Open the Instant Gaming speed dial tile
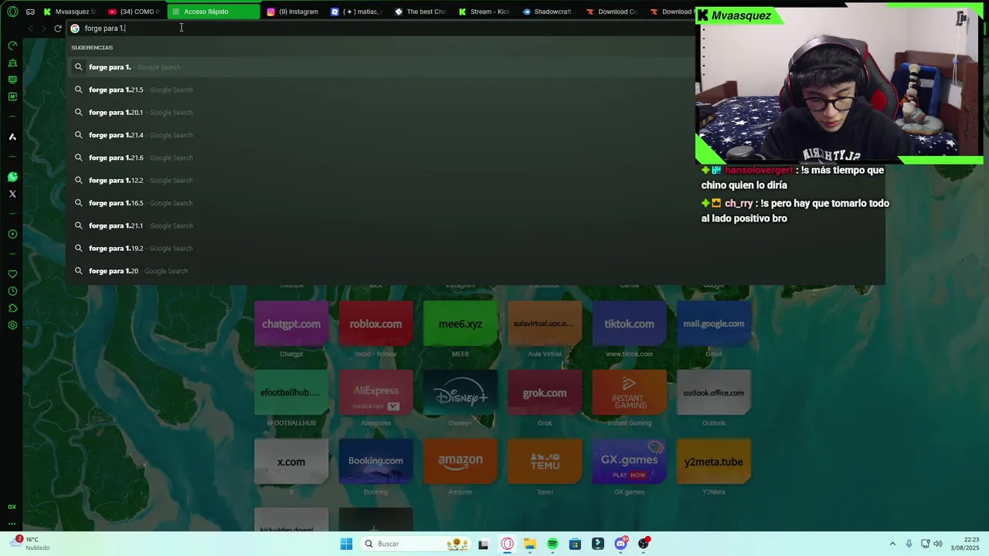The image size is (989, 556). tap(629, 392)
